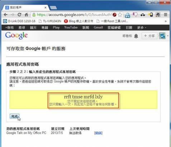
Task: Open the Google notifications bell
Action: point(136,36)
